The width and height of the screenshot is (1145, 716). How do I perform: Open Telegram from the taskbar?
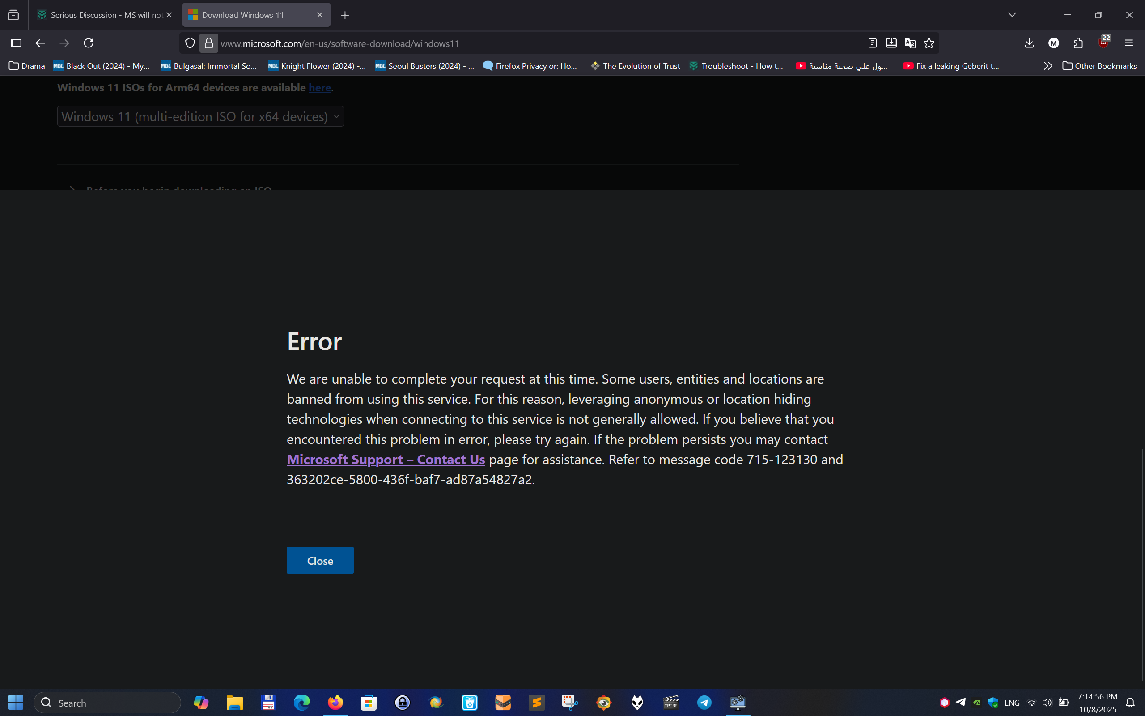coord(704,702)
